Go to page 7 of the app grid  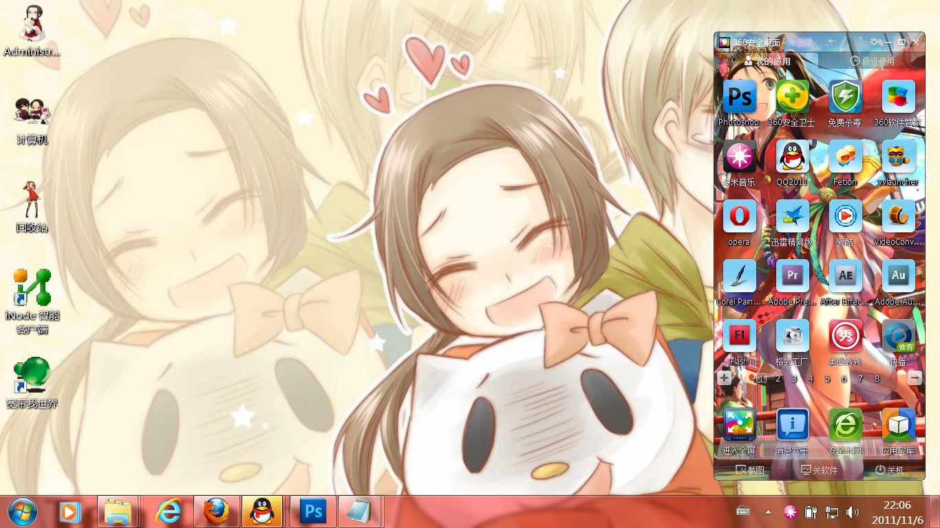pyautogui.click(x=860, y=378)
